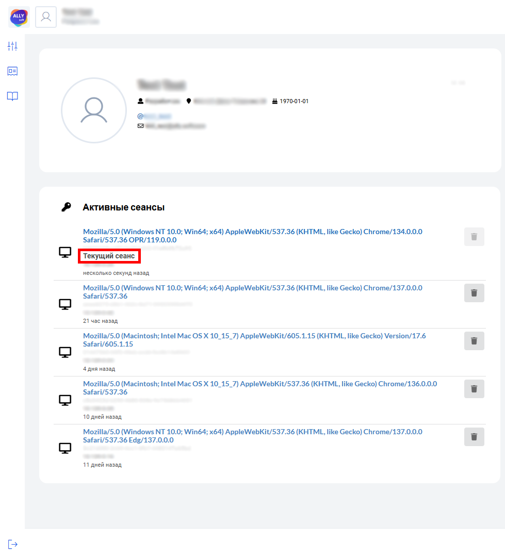Viewport: 505px width, 557px height.
Task: Open the Edg/137 session link
Action: [253, 435]
